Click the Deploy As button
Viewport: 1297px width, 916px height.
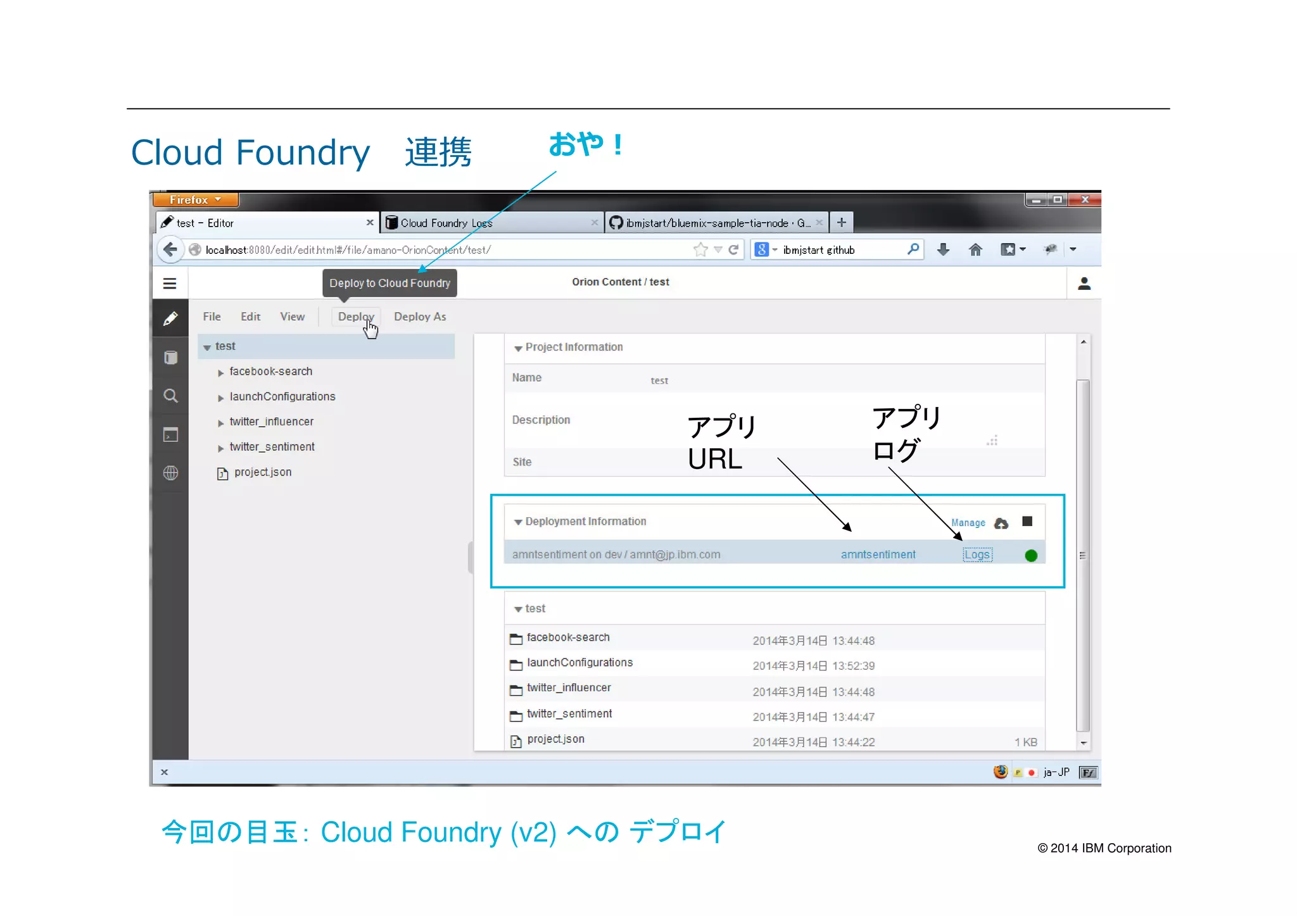tap(420, 317)
